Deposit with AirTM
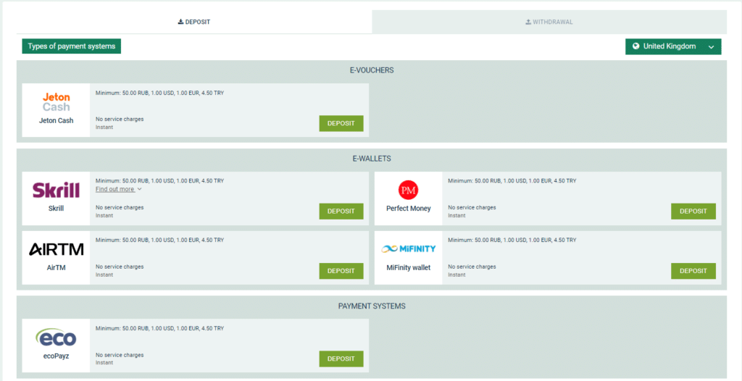742x381 pixels. pyautogui.click(x=341, y=271)
